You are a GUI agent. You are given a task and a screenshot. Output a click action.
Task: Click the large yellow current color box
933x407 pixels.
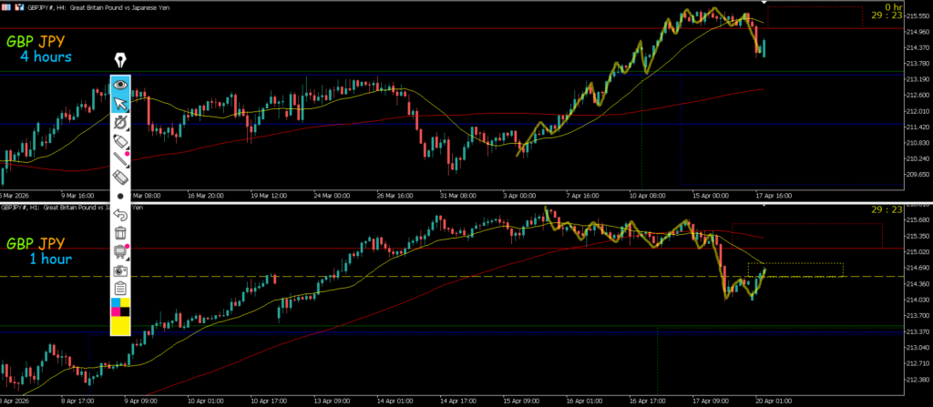(x=120, y=325)
